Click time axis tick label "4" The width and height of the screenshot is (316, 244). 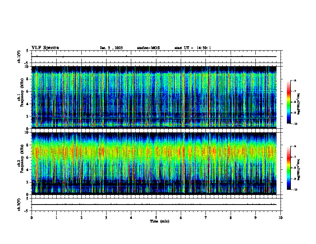pos(131,218)
